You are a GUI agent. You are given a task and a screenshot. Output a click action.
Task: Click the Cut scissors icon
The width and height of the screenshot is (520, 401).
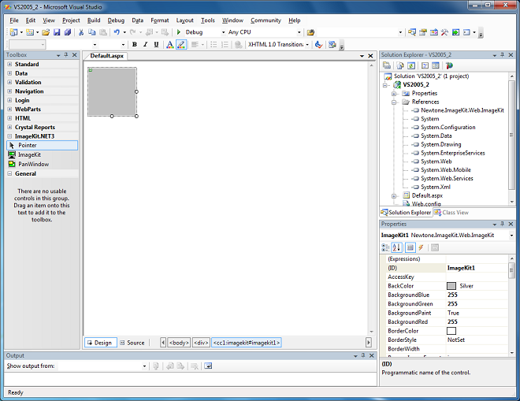click(x=81, y=32)
